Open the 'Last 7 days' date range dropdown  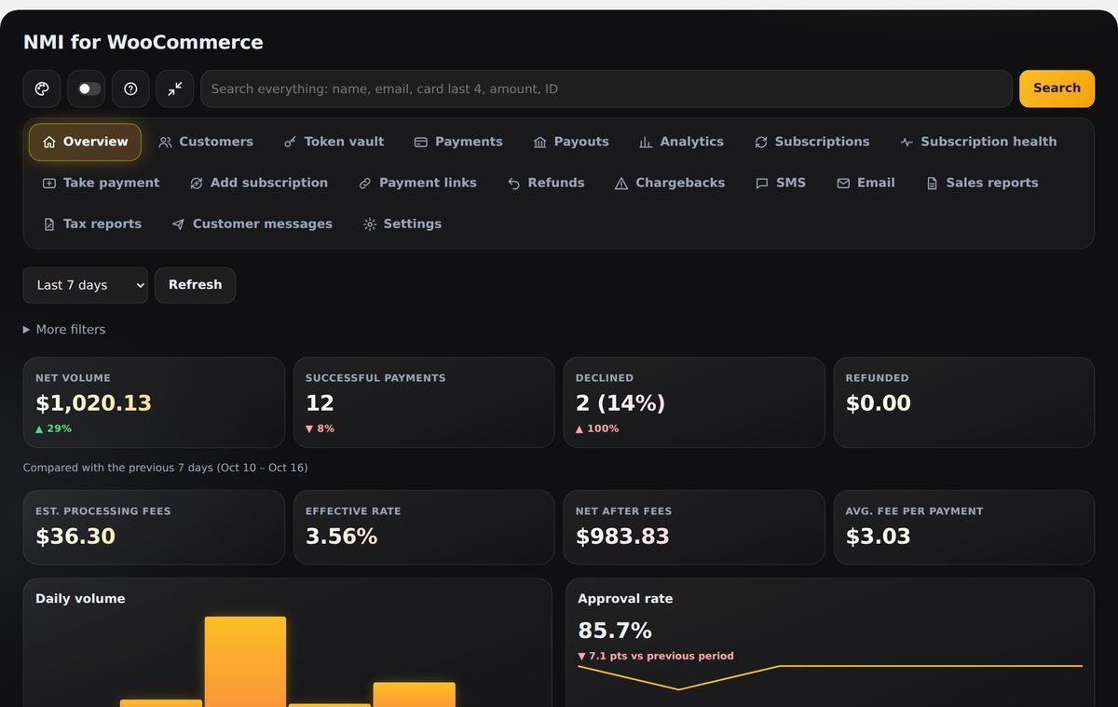[86, 285]
